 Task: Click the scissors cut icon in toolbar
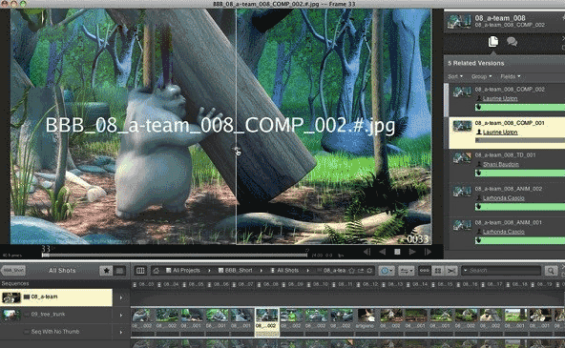(x=451, y=270)
